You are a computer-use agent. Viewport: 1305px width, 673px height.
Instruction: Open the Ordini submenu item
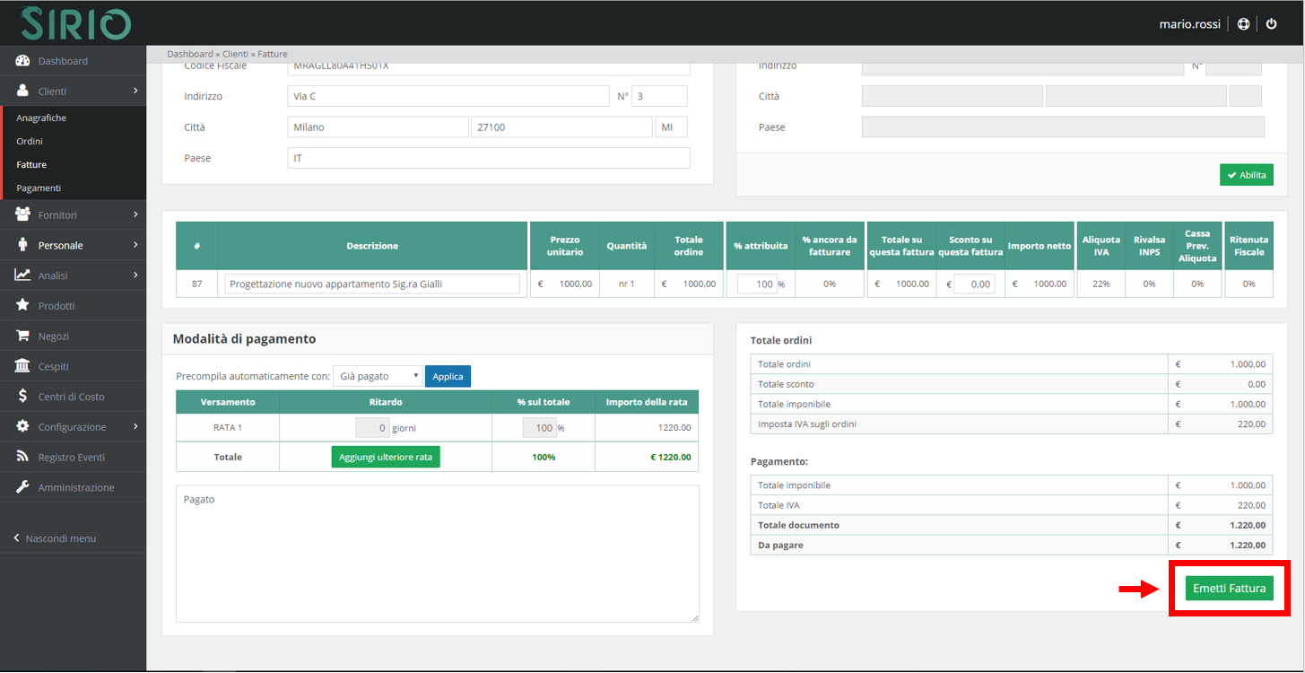pyautogui.click(x=30, y=142)
